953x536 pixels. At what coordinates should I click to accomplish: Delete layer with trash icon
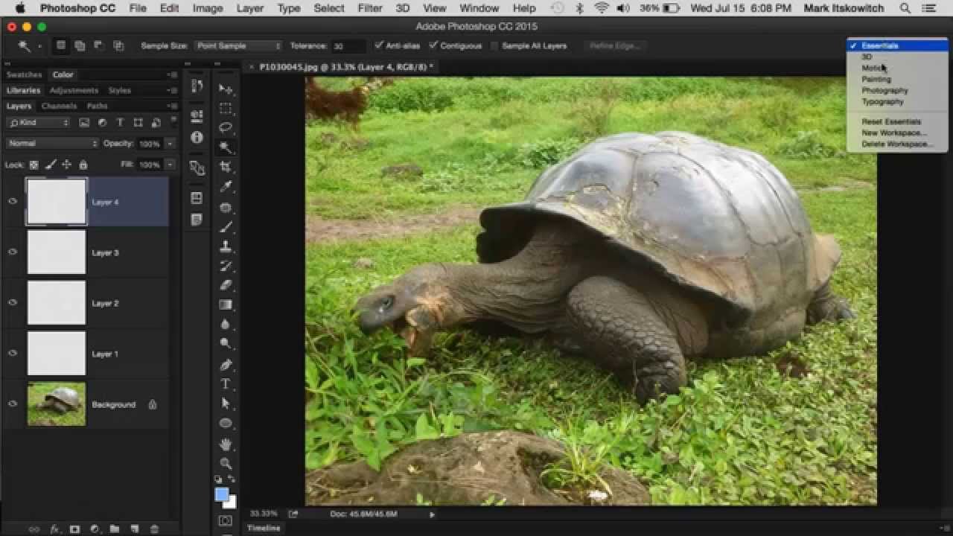click(x=154, y=529)
